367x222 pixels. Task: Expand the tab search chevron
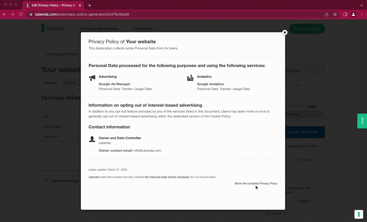[x=361, y=5]
